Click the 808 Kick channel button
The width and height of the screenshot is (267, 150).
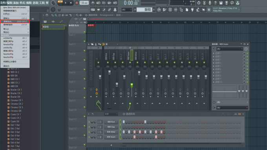[x=111, y=122]
